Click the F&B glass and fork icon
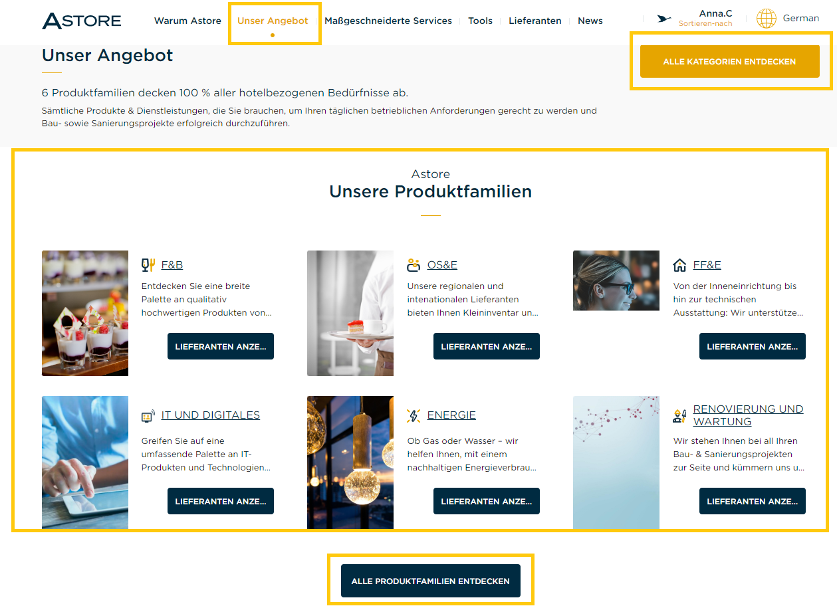This screenshot has height=612, width=837. pyautogui.click(x=148, y=265)
